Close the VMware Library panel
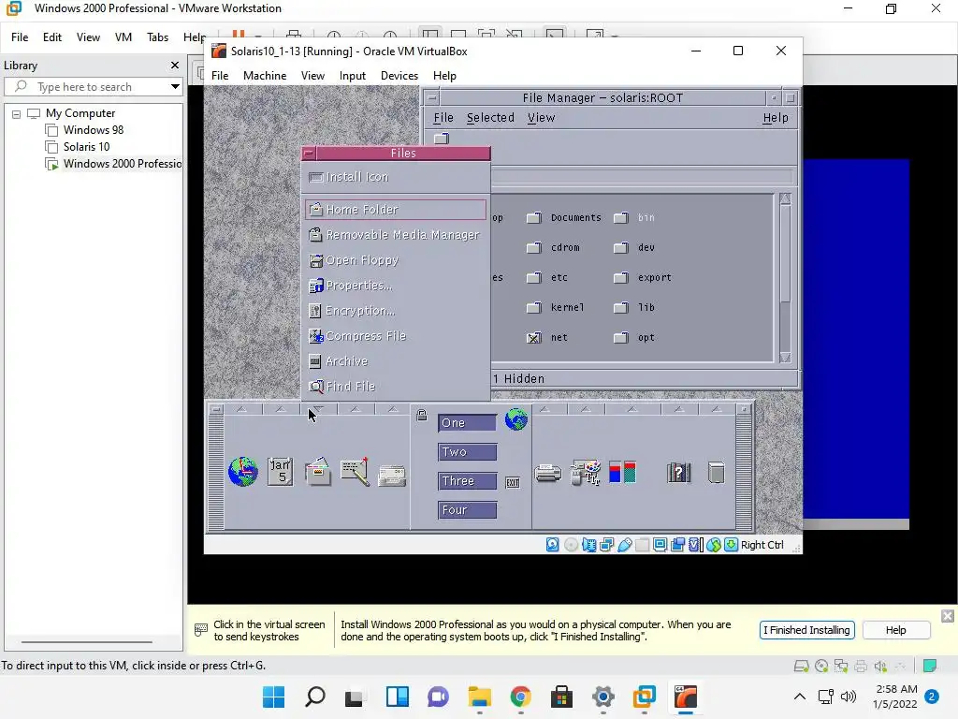 (x=175, y=65)
